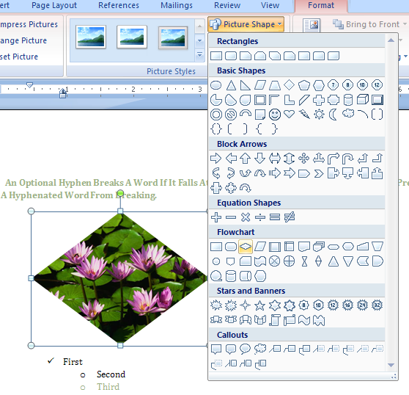
Task: Select the down block arrow
Action: pos(260,159)
